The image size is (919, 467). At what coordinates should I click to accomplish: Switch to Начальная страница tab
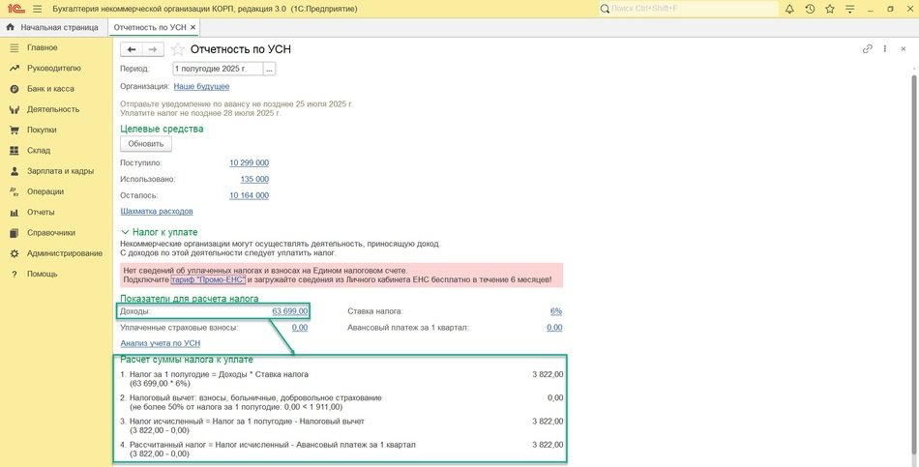(x=58, y=27)
